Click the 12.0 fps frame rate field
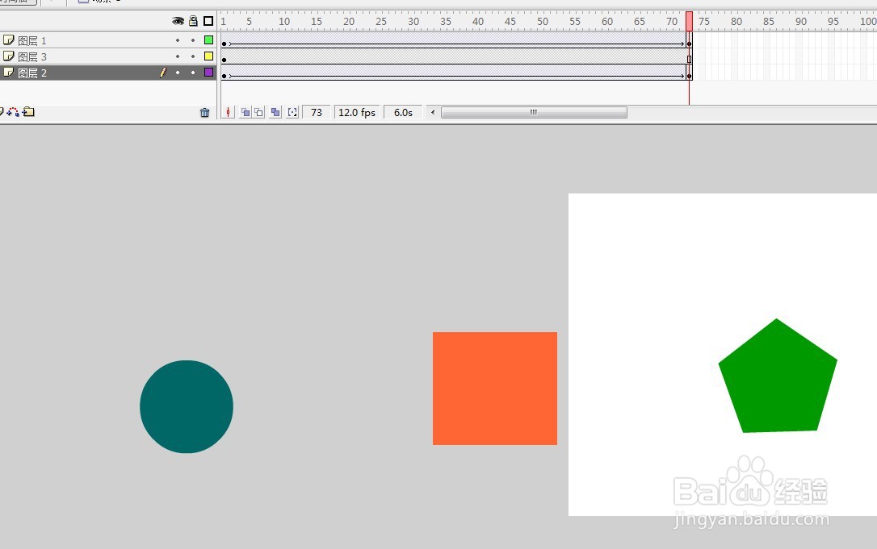 coord(357,112)
